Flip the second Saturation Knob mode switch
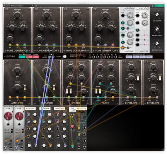Screen dimensions: 167x154 23,131
